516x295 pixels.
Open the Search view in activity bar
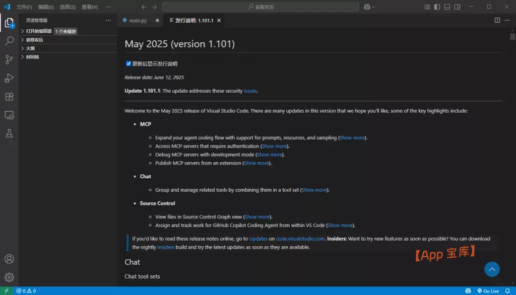pyautogui.click(x=9, y=41)
